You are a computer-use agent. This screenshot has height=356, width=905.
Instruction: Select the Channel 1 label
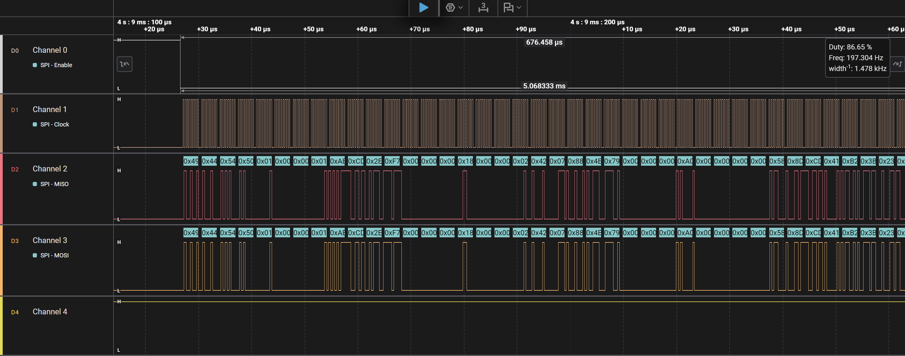coord(50,109)
